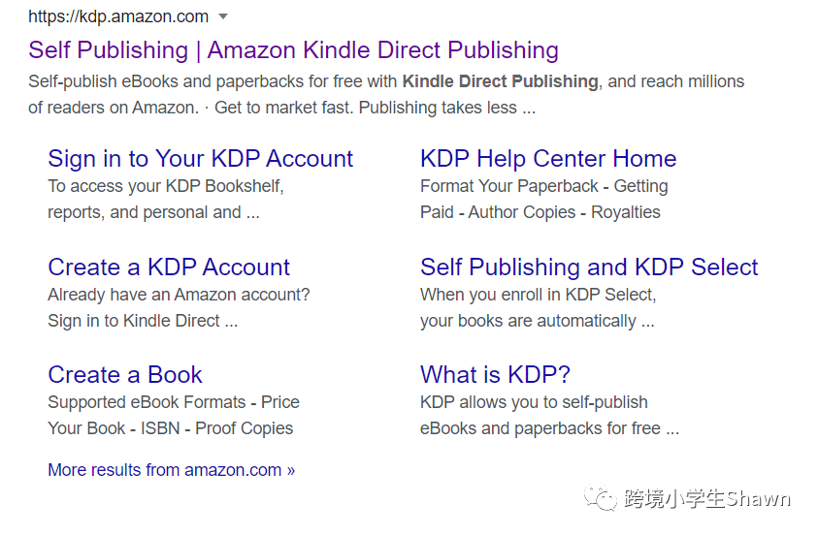
Task: Go to Self Publishing and KDP Select
Action: (589, 267)
